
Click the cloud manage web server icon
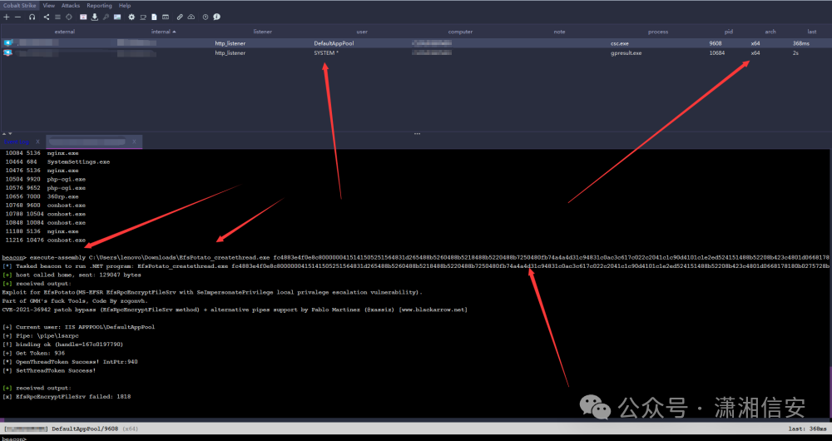[x=191, y=17]
